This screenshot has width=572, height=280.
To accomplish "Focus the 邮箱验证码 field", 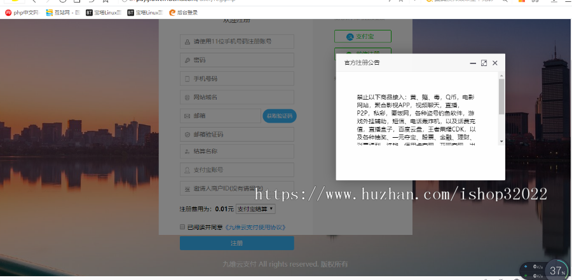I will [237, 135].
